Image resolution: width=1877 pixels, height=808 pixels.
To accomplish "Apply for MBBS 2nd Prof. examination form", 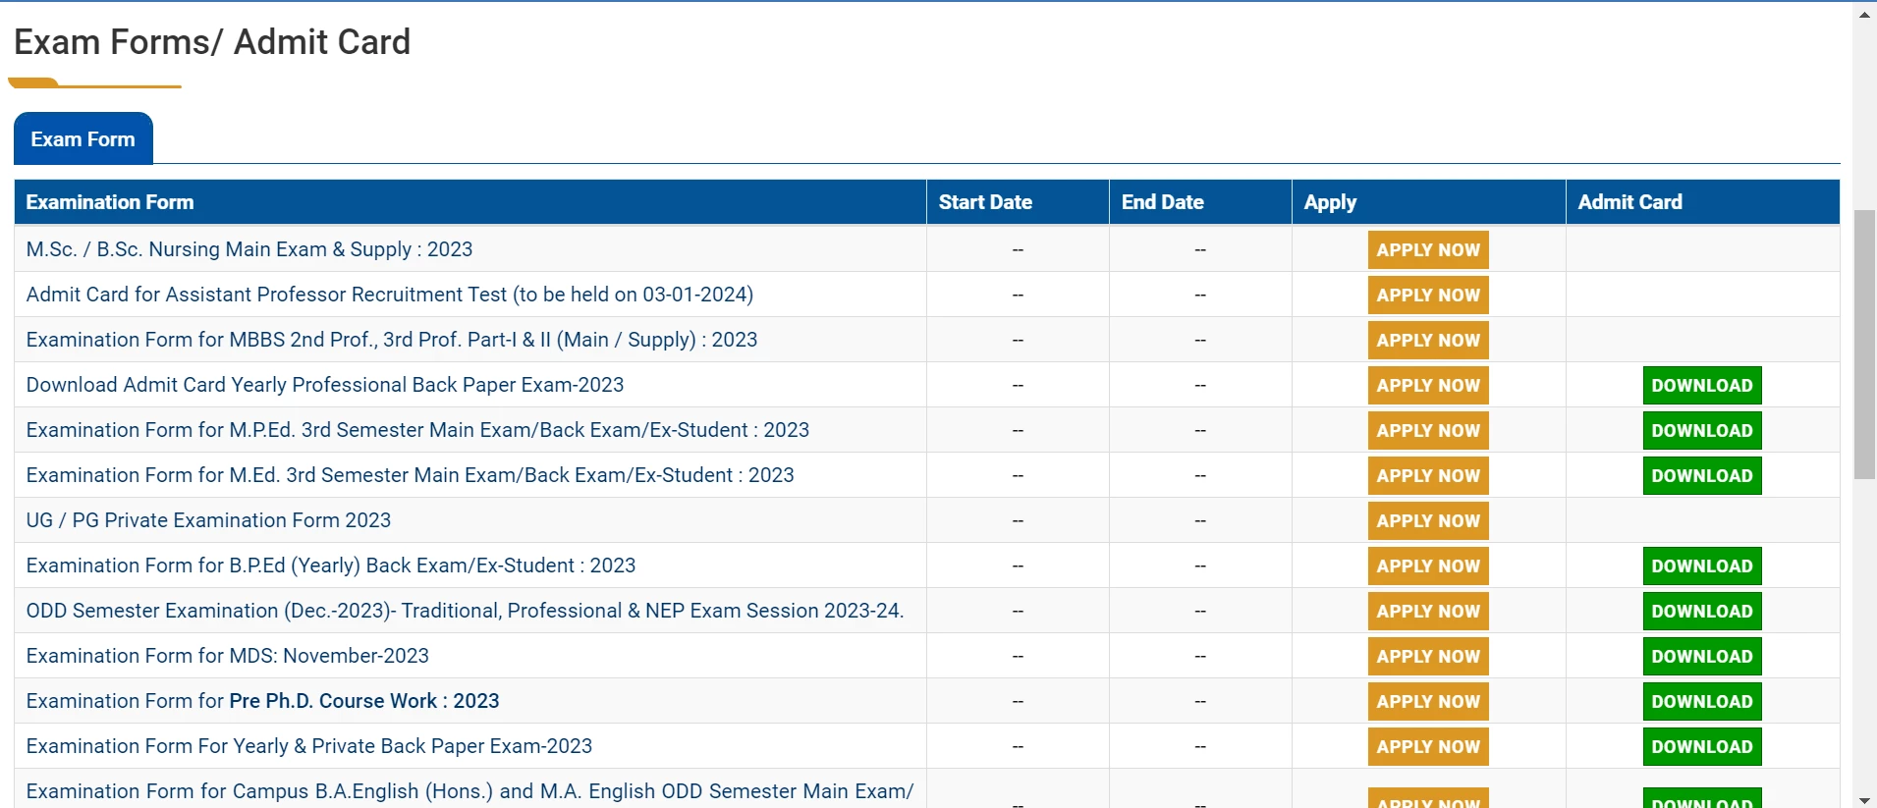I will (x=1427, y=341).
